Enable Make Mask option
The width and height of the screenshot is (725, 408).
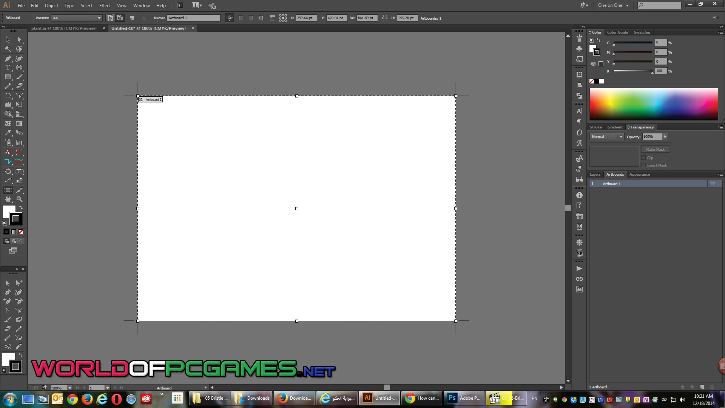point(655,149)
